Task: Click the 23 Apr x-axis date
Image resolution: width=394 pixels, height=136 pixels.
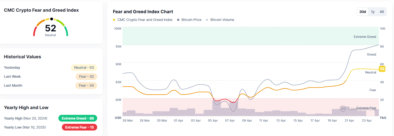Action: coord(367,121)
